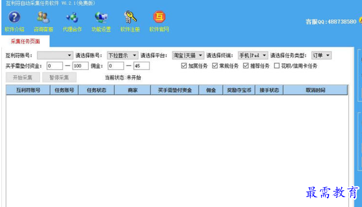Click the minimum 佣金 input field

click(x=115, y=66)
